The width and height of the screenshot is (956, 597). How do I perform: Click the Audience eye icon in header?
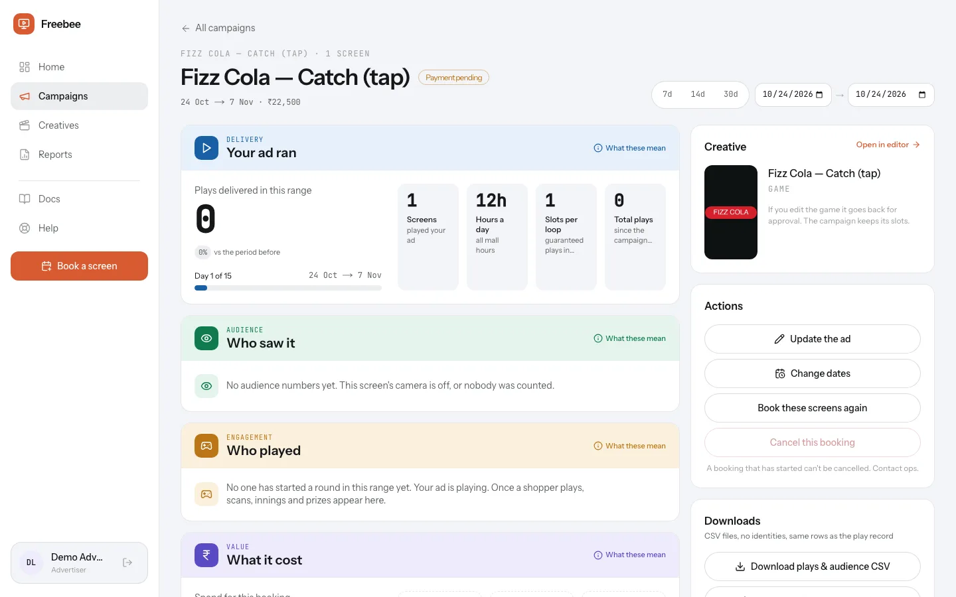(x=206, y=338)
